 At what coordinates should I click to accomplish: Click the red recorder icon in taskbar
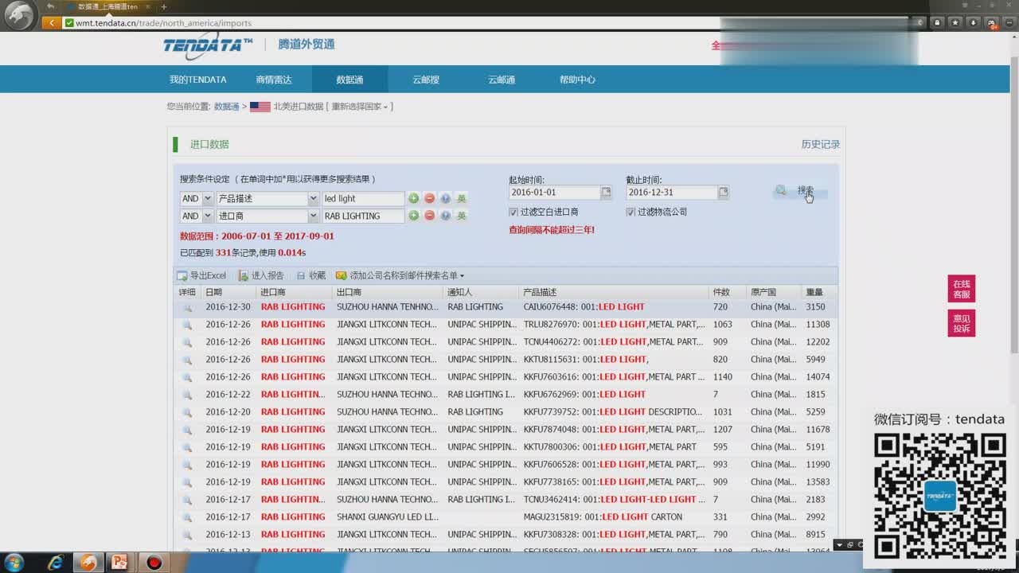point(154,563)
